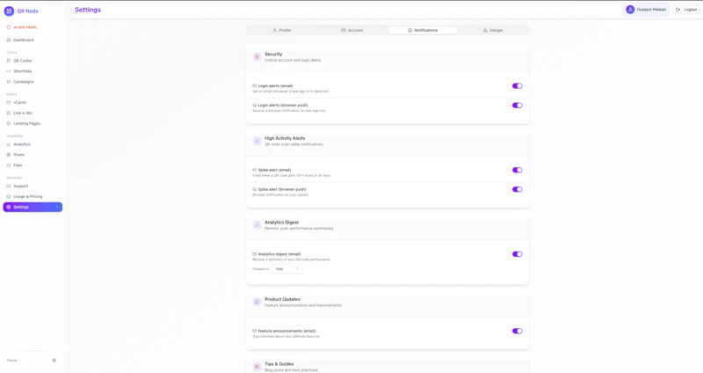The image size is (703, 373).
Task: Click the Security section icon
Action: 257,57
